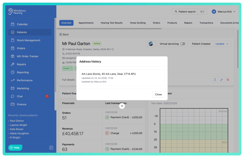Open the Marketing envelope icon
The height and width of the screenshot is (158, 244).
pos(13,88)
